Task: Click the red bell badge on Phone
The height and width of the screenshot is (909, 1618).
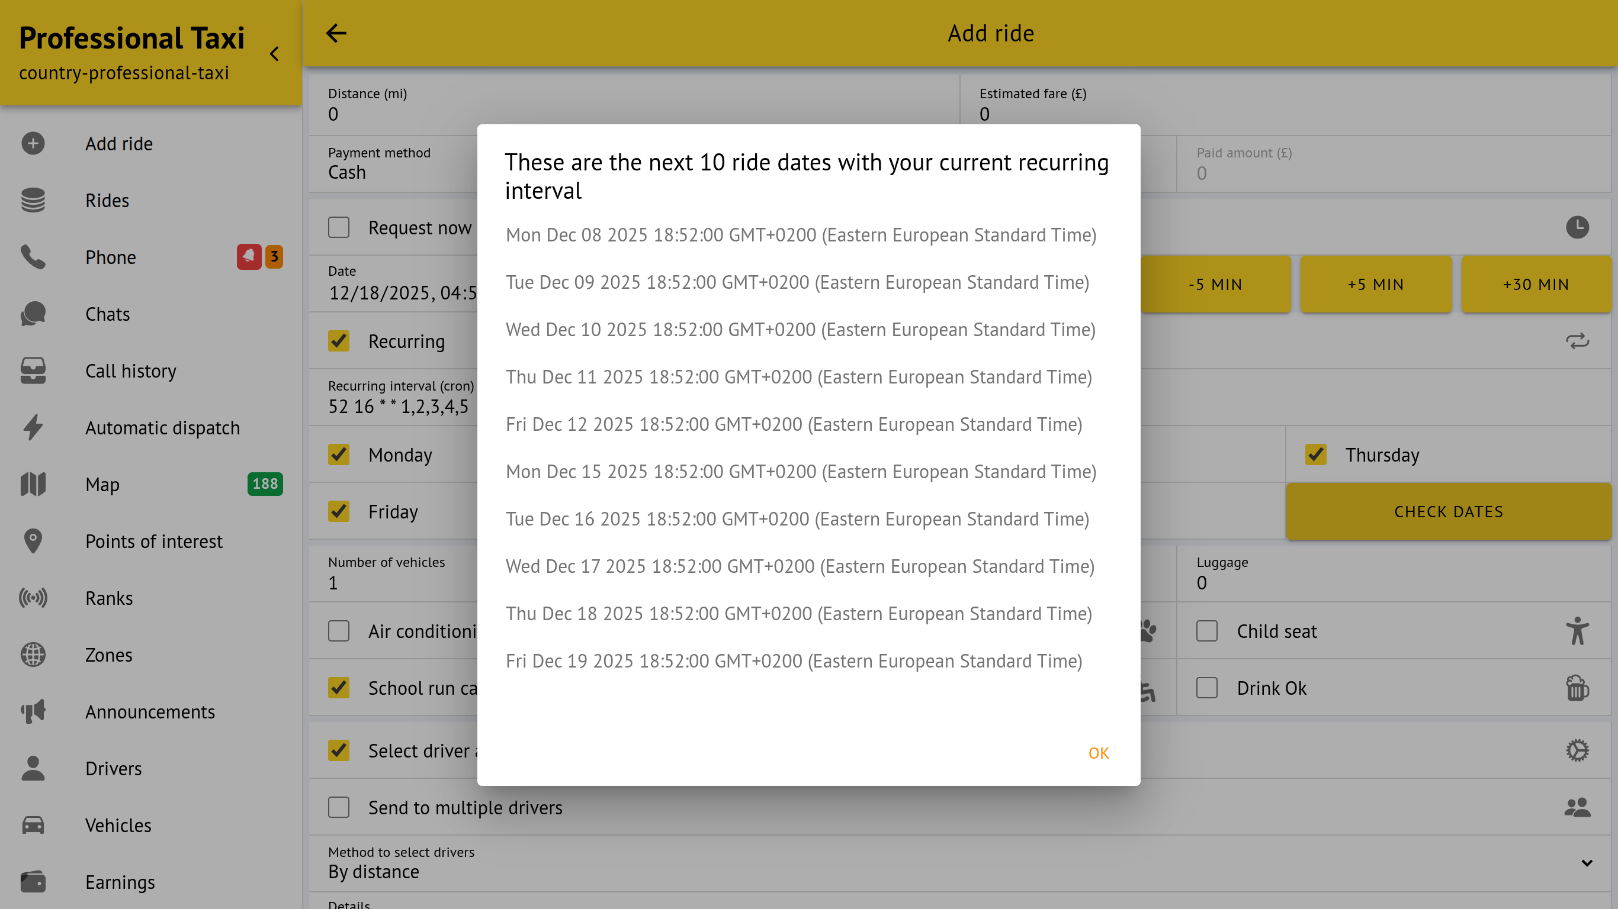Action: (x=249, y=257)
